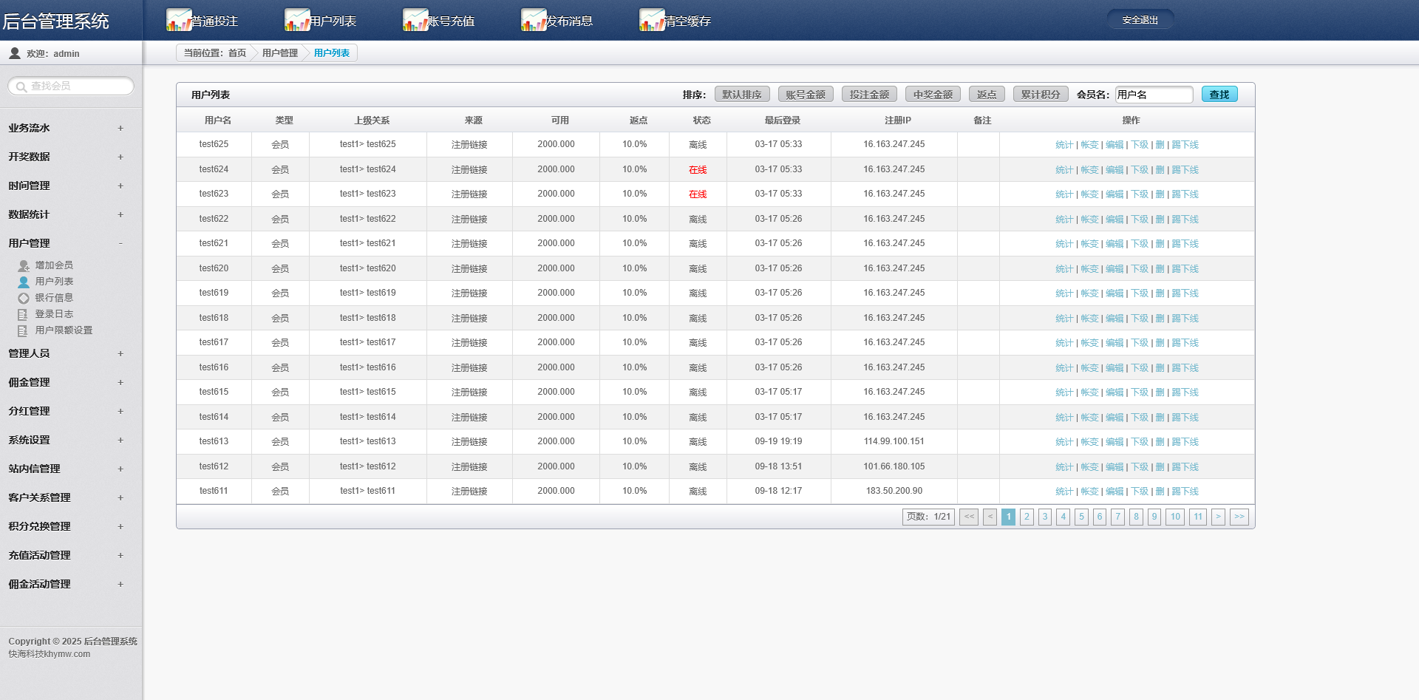Viewport: 1419px width, 700px height.
Task: Expand the 佣金管理 sidebar section
Action: 120,383
